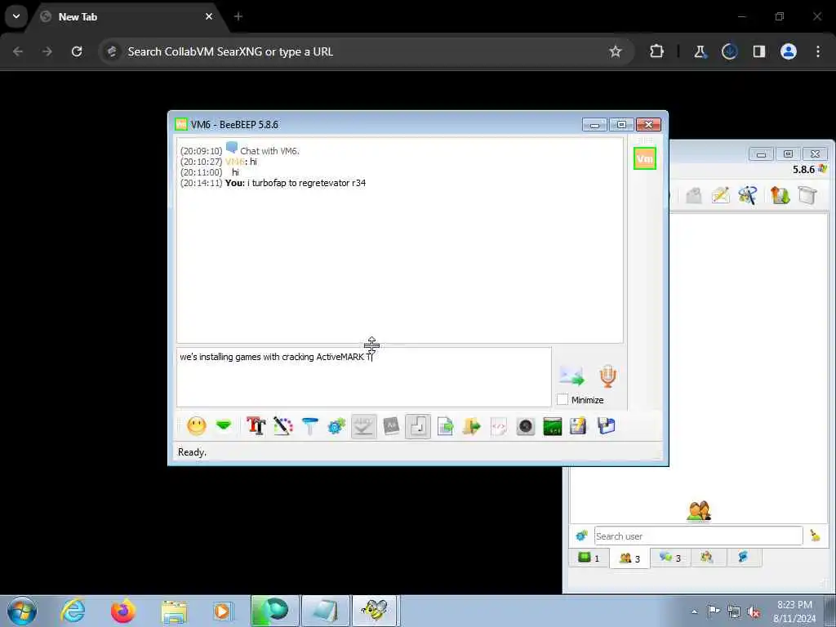Switch to the chats tab labeled 3
Screen dimensions: 836x627
[x=671, y=558]
